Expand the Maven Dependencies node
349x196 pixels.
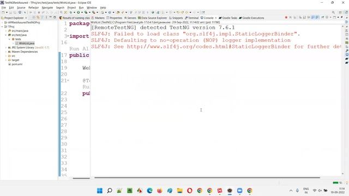[6, 52]
